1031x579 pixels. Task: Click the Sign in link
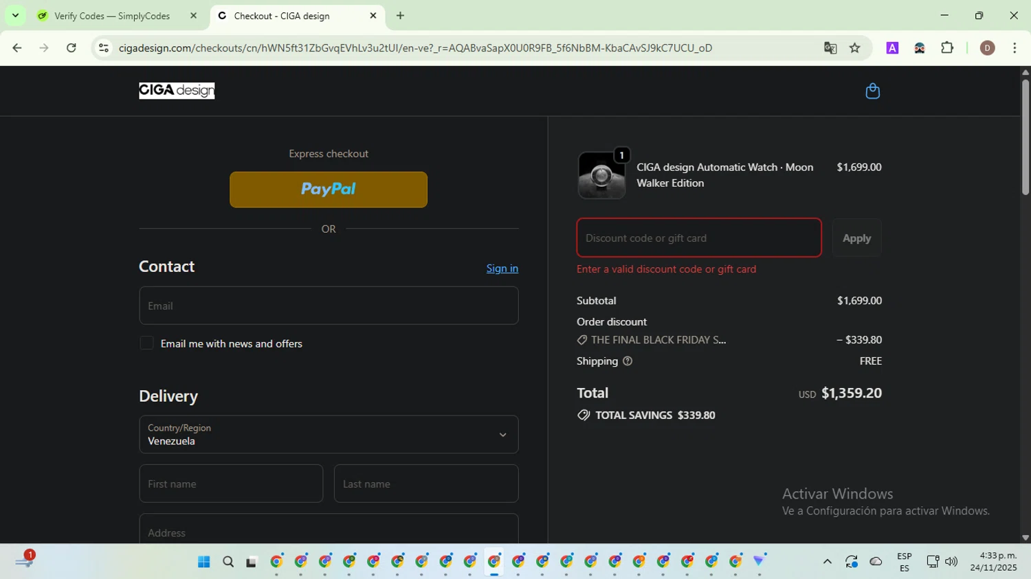click(x=502, y=269)
